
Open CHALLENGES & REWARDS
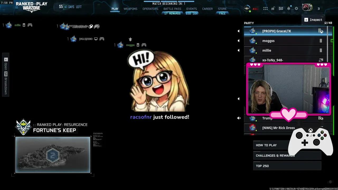(287, 155)
